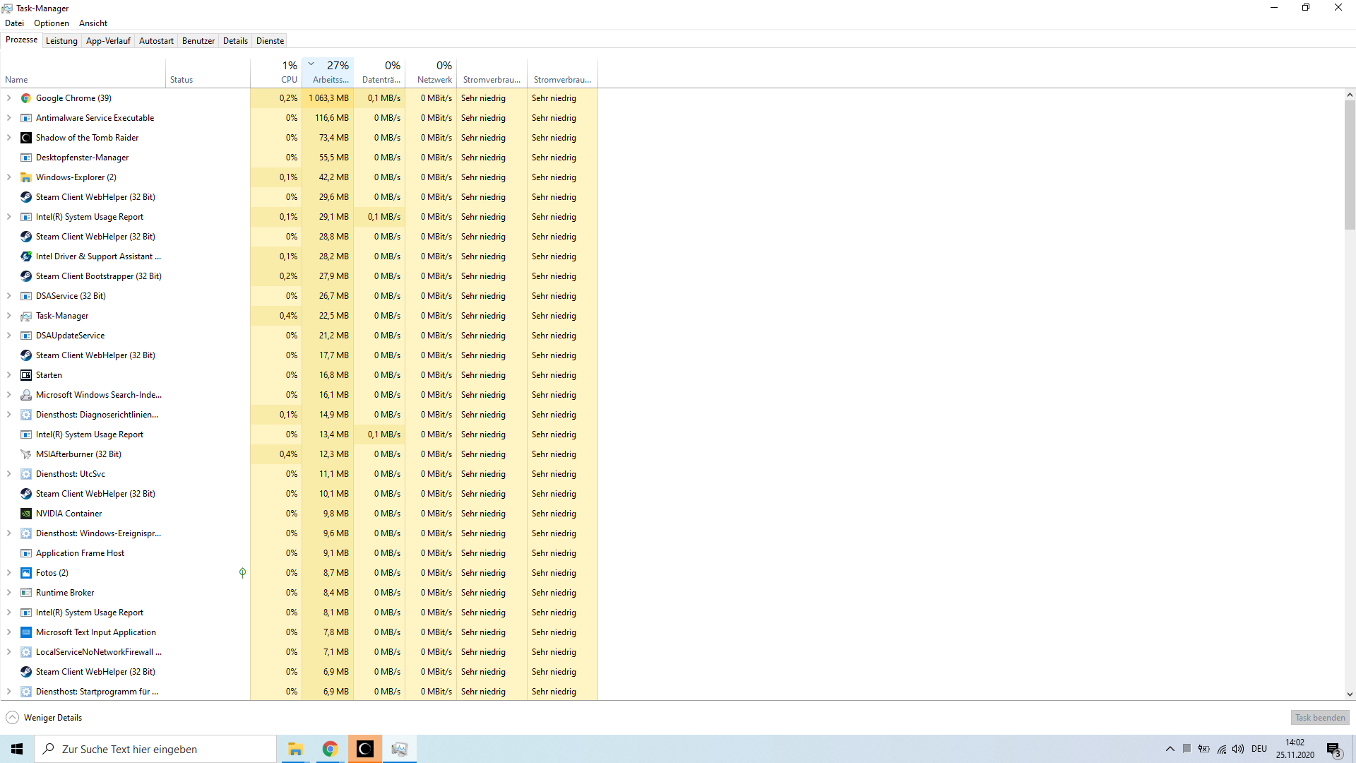Viewport: 1356px width, 763px height.
Task: Click the Windows-Explorer folder icon in list
Action: [x=26, y=177]
